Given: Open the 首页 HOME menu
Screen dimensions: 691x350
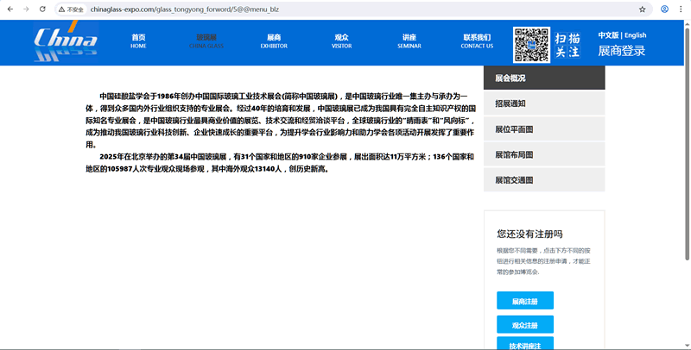Looking at the screenshot, I should (x=138, y=41).
